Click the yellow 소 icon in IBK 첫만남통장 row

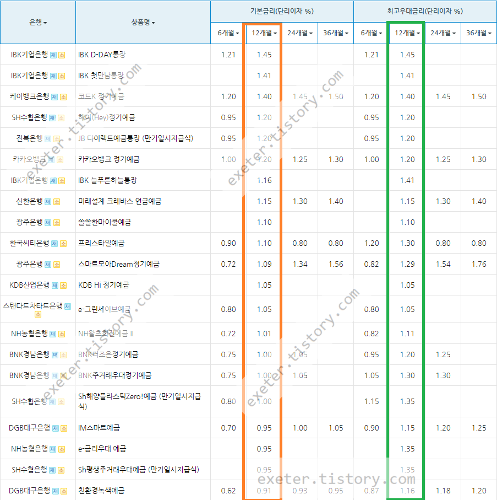pyautogui.click(x=62, y=76)
